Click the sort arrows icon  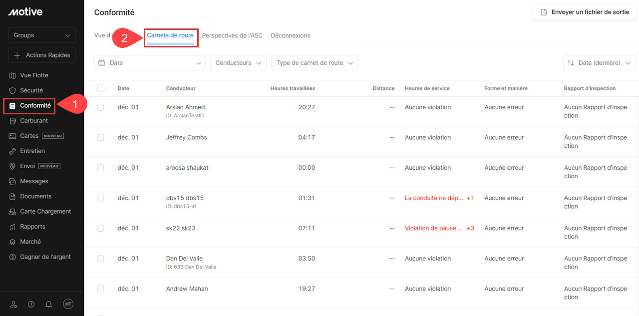[x=571, y=63]
